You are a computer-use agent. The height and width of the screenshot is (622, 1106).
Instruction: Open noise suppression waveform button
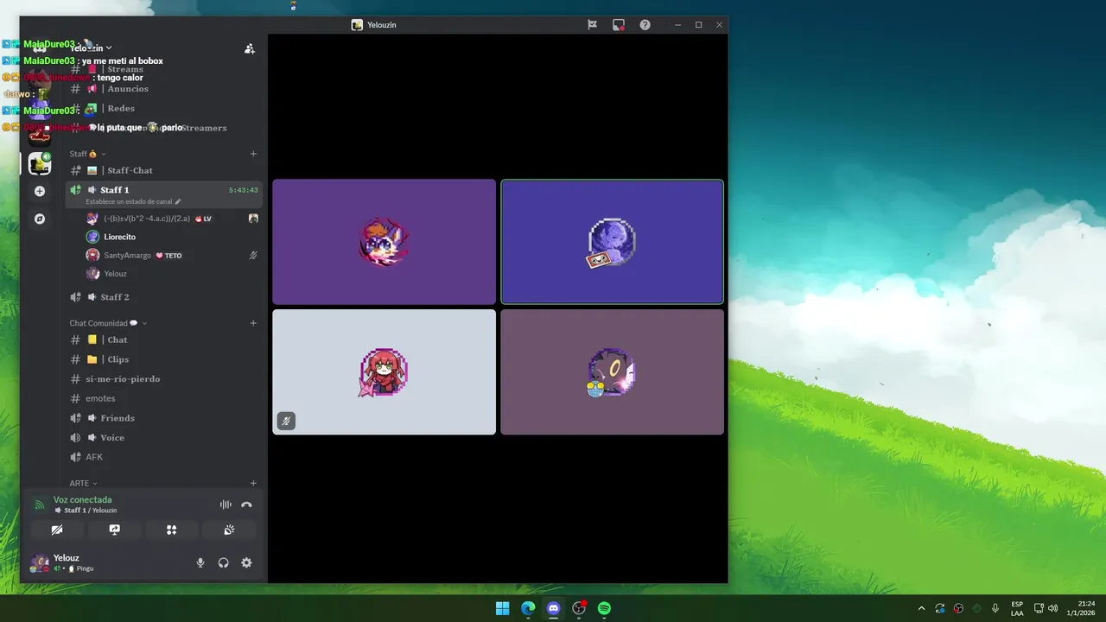pyautogui.click(x=226, y=505)
